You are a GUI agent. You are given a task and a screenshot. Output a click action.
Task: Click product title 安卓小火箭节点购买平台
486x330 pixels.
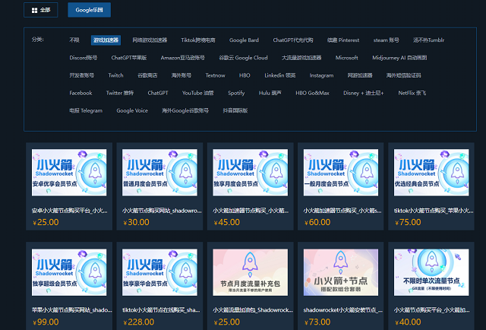coord(70,211)
